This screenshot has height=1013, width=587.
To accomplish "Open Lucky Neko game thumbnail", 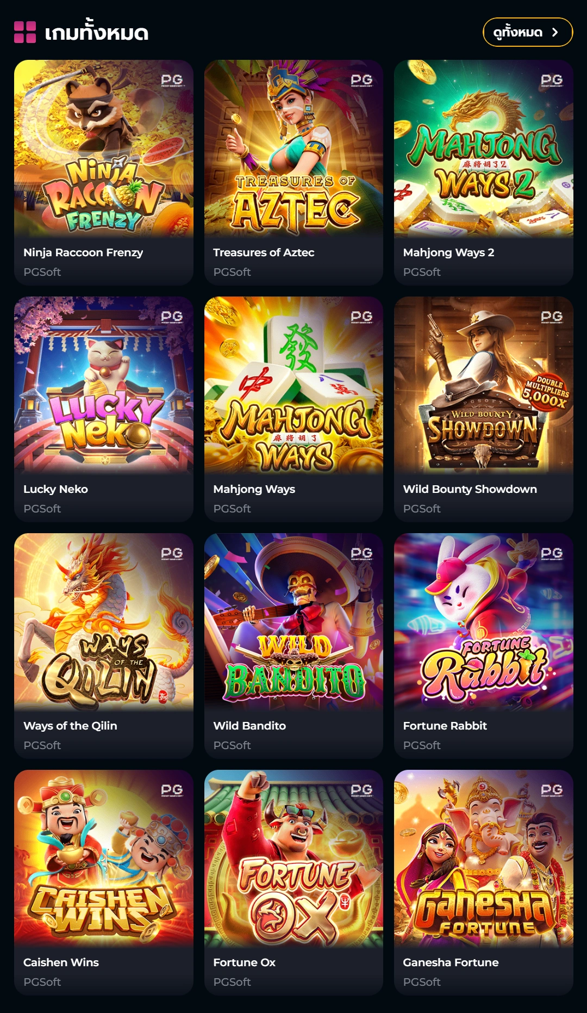I will [x=104, y=385].
